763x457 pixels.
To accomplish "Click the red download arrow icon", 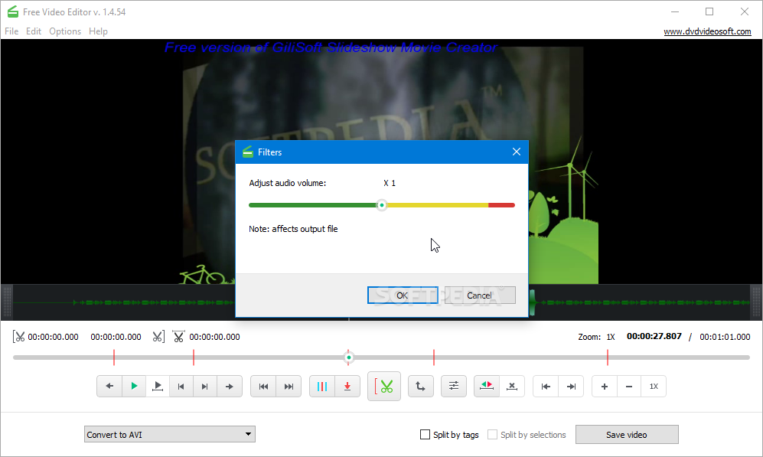I will coord(347,387).
